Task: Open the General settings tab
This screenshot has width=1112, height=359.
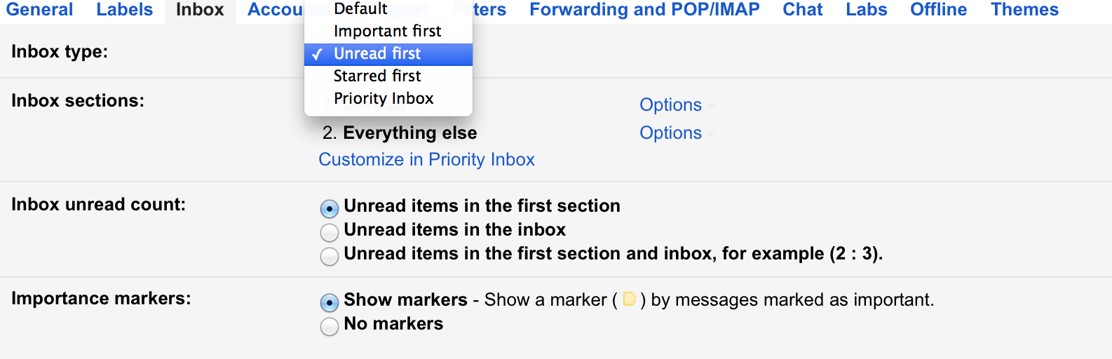Action: pos(39,10)
